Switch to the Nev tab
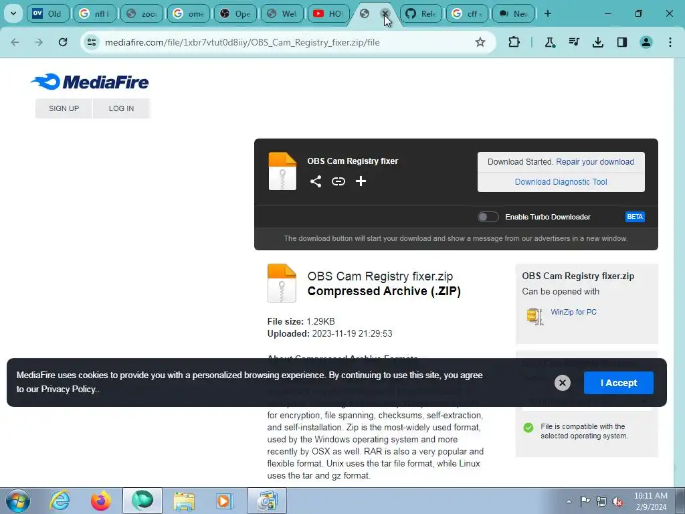The height and width of the screenshot is (514, 685). [x=514, y=13]
